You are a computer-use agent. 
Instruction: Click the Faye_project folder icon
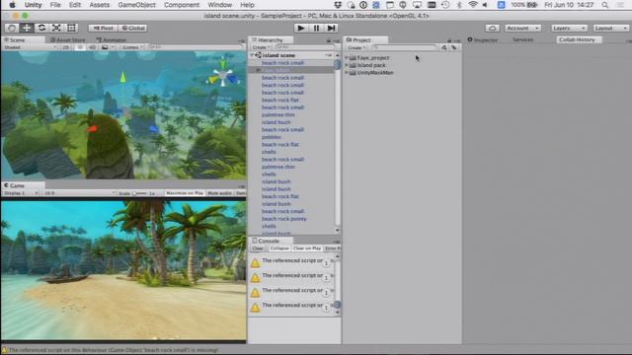click(x=353, y=58)
